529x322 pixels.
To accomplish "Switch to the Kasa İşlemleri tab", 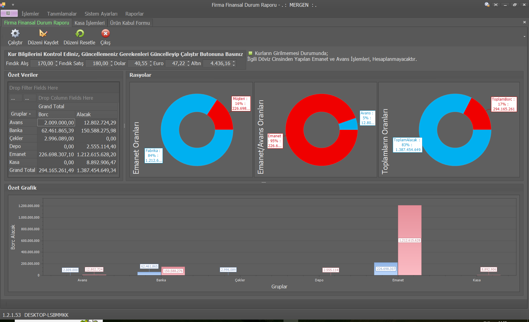I will pos(89,23).
